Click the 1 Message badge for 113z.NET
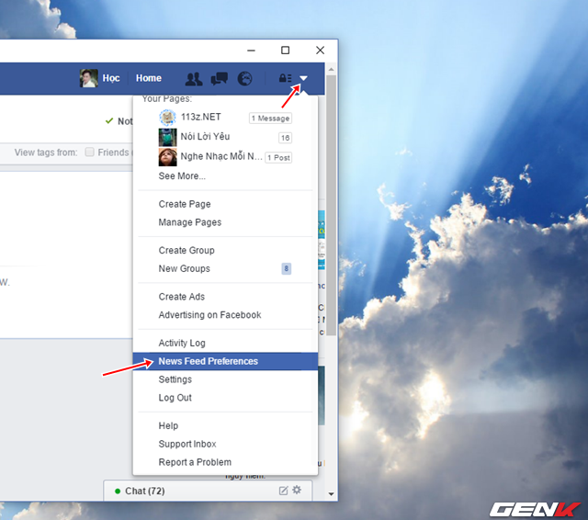588x520 pixels. coord(270,119)
